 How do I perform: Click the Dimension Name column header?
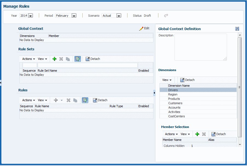(x=202, y=86)
